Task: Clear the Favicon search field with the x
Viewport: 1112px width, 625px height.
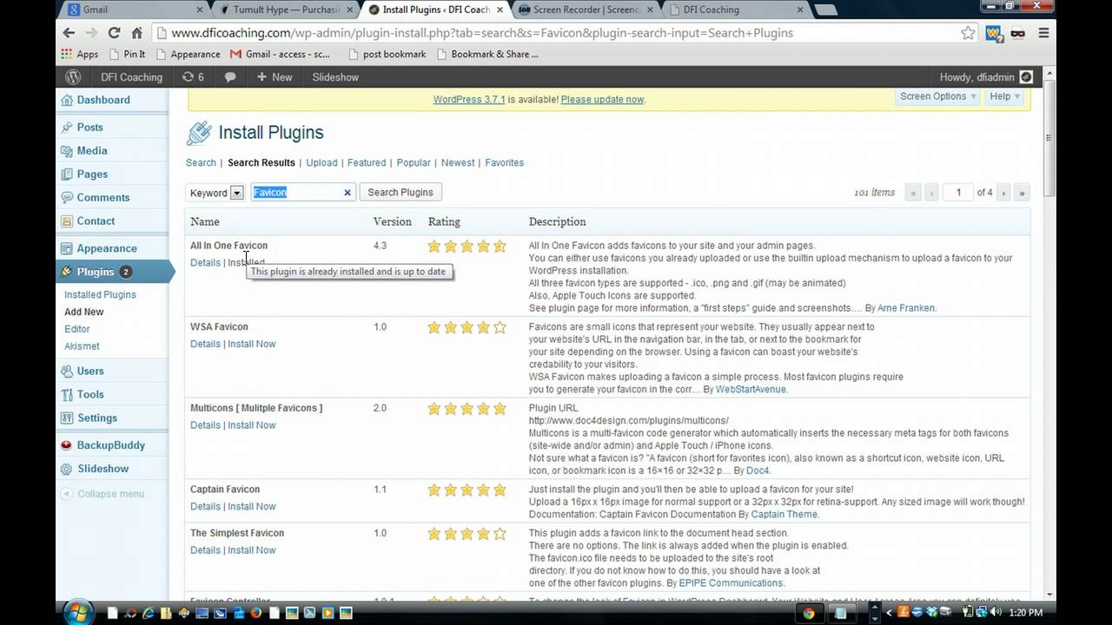Action: 347,192
